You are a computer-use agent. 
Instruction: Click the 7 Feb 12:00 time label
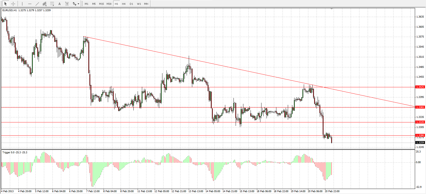[x=93, y=191]
